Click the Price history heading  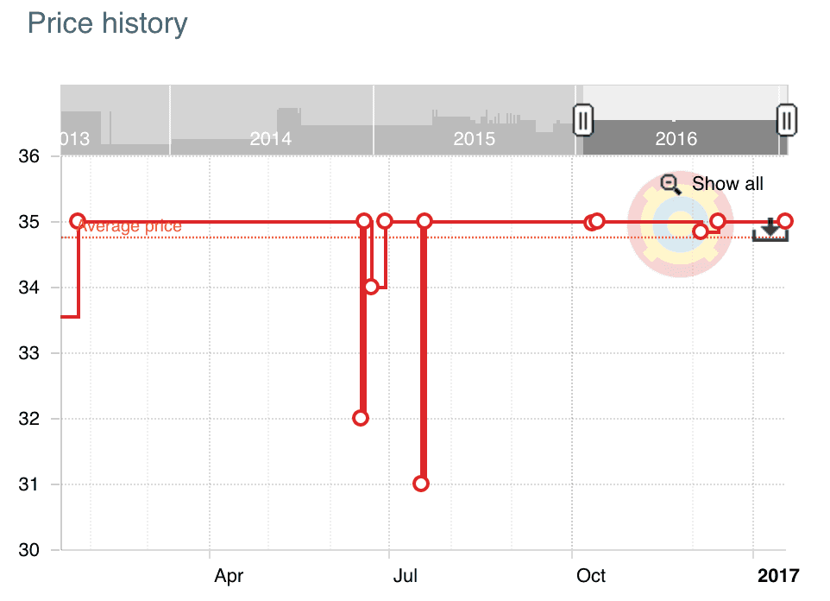[x=108, y=23]
